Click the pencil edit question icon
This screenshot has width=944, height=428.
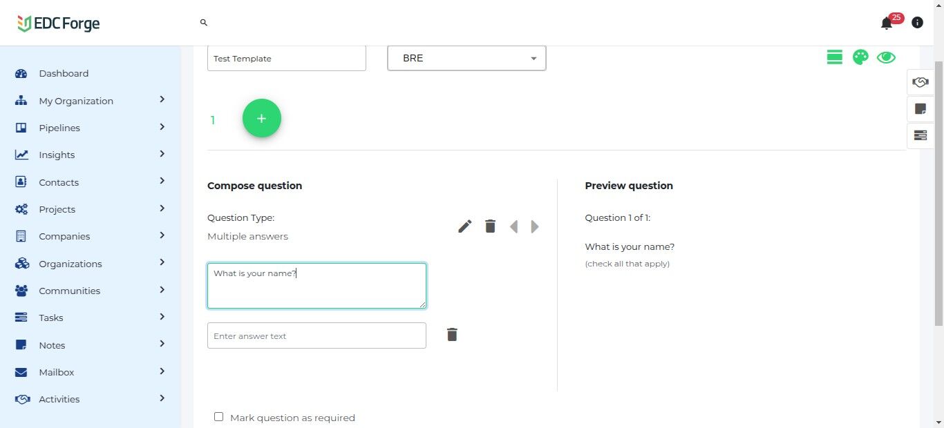click(465, 226)
